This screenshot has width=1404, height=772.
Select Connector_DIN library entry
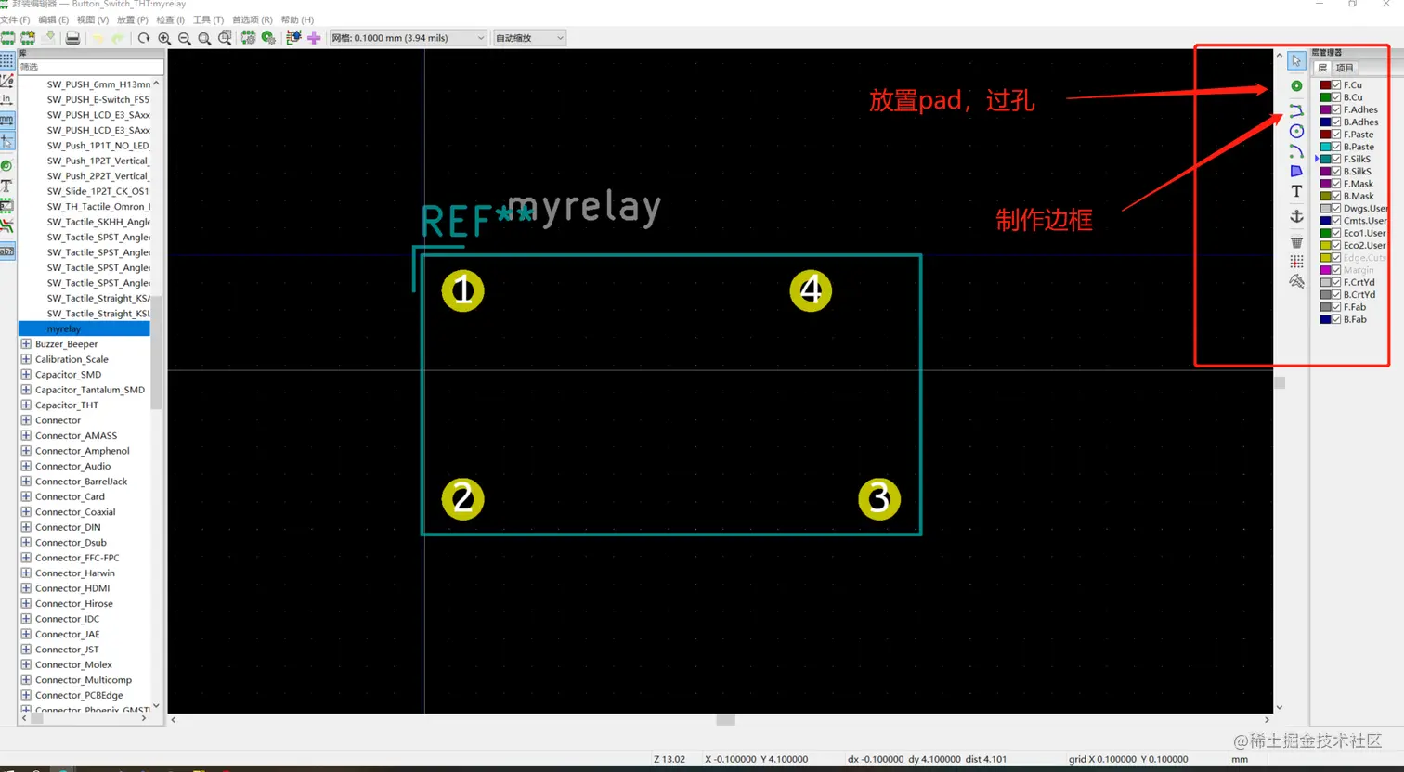pos(68,527)
